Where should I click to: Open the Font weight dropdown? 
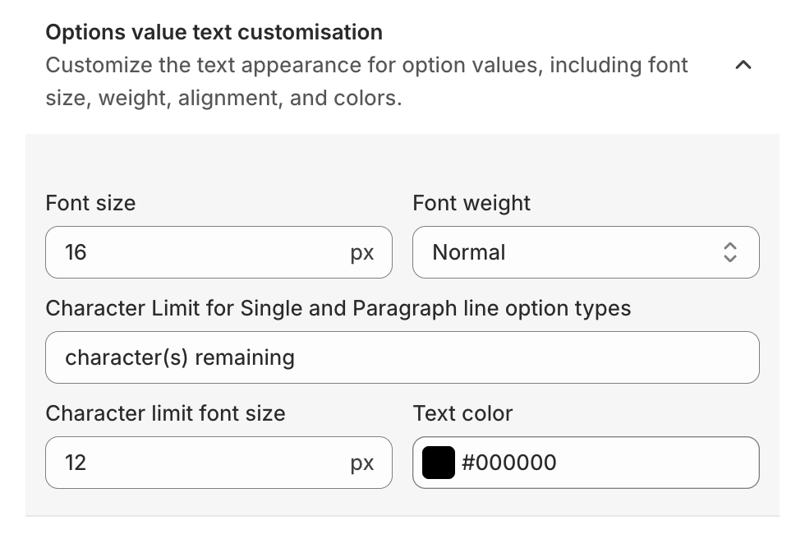tap(585, 252)
